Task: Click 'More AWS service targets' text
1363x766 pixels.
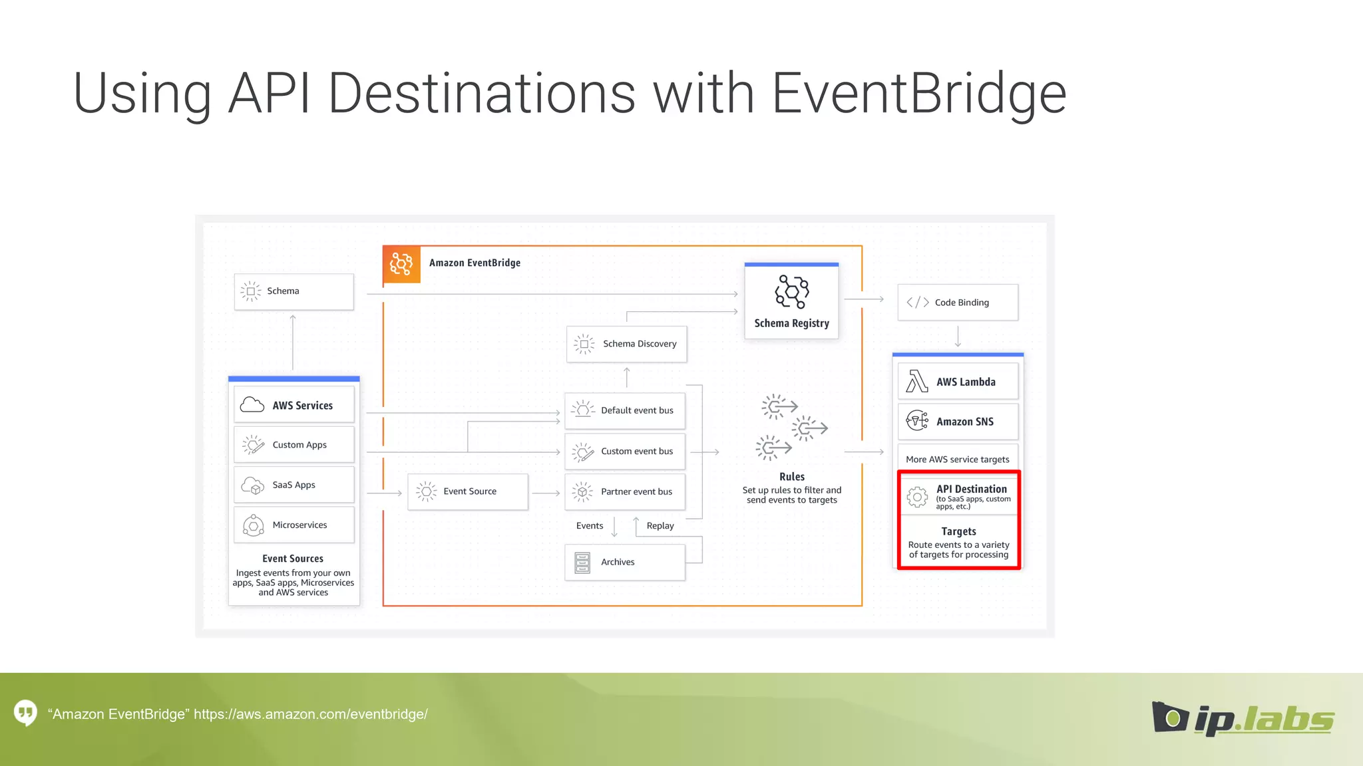Action: coord(957,459)
